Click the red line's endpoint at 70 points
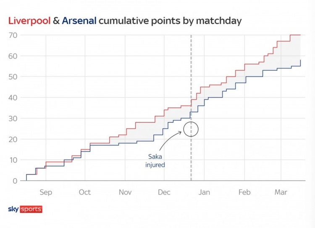The image size is (315, 228). pos(300,35)
